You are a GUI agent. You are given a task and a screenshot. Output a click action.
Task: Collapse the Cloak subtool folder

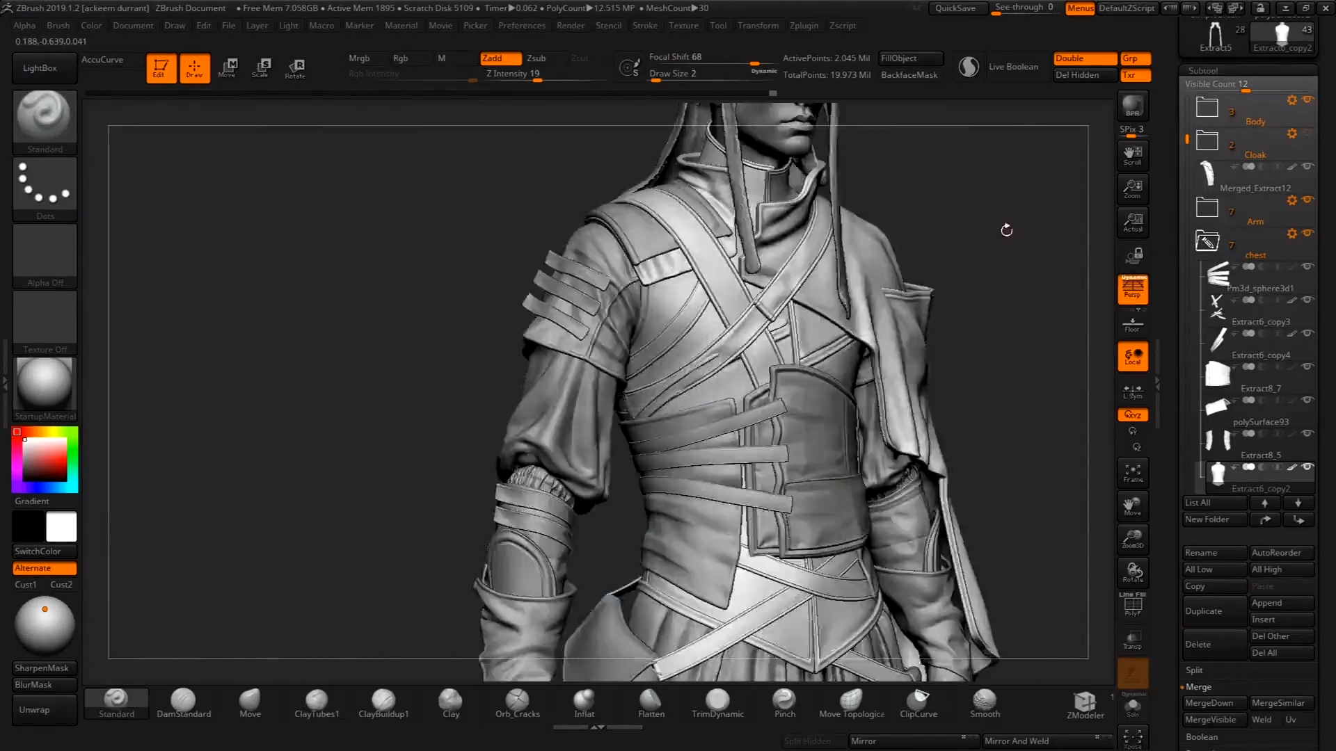[x=1207, y=141]
